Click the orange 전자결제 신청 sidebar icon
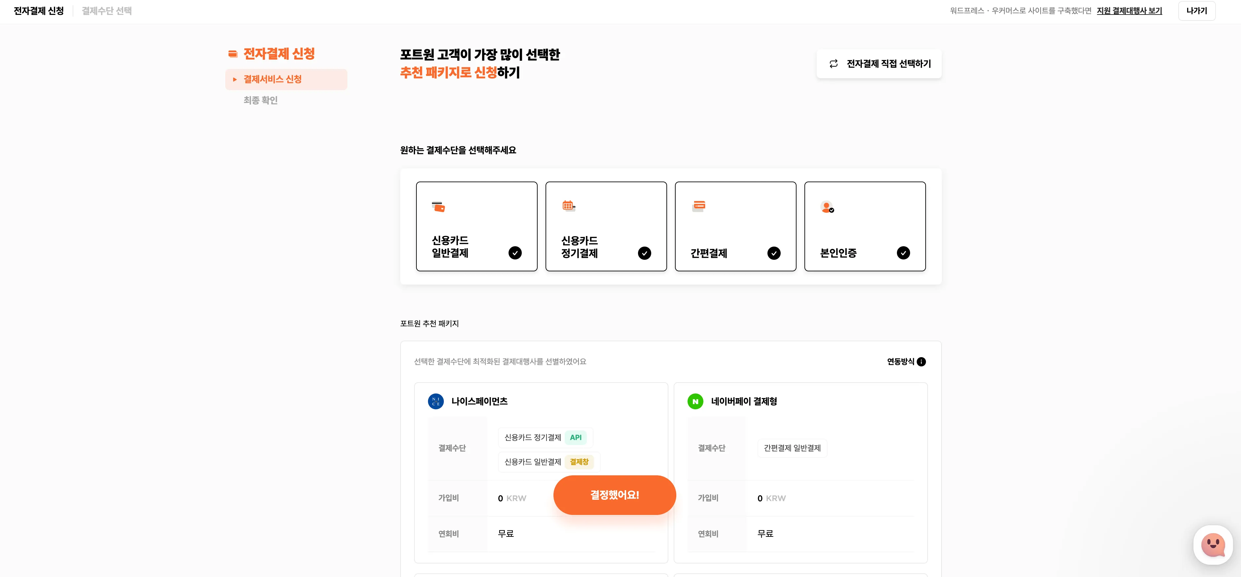The image size is (1241, 577). (233, 54)
